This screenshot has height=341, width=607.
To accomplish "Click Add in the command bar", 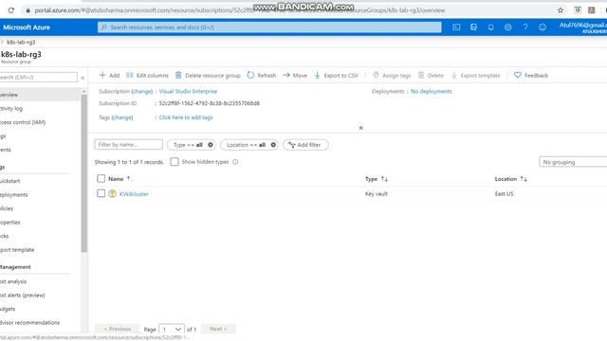I will pyautogui.click(x=109, y=76).
